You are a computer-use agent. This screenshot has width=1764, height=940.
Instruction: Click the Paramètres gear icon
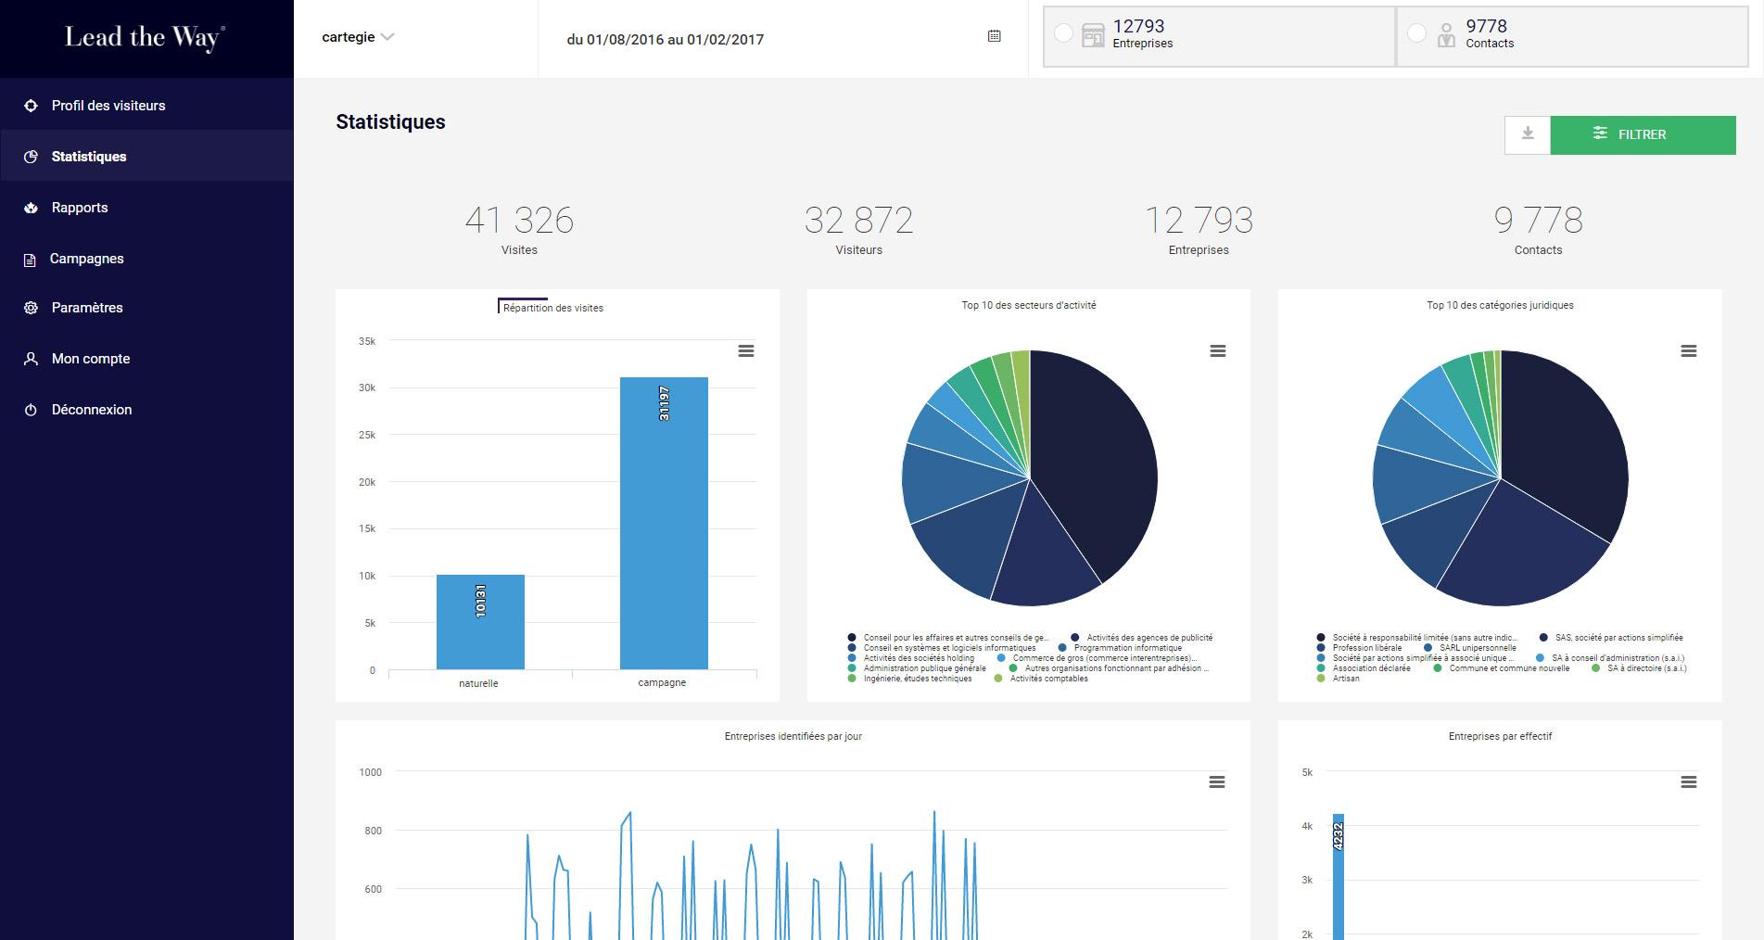[31, 308]
